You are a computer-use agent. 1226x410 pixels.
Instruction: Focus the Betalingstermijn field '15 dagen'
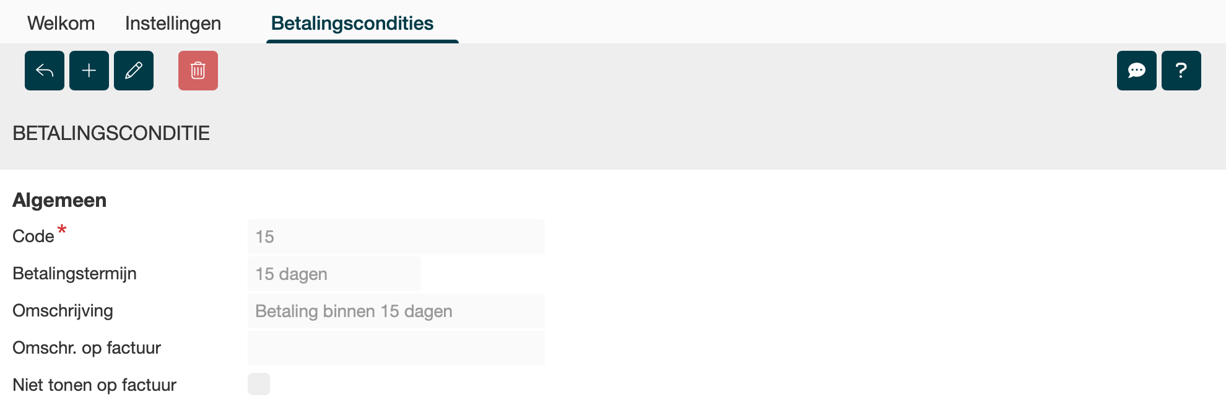tap(334, 274)
